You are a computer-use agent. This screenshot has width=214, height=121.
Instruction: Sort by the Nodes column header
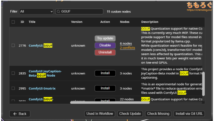point(125,22)
